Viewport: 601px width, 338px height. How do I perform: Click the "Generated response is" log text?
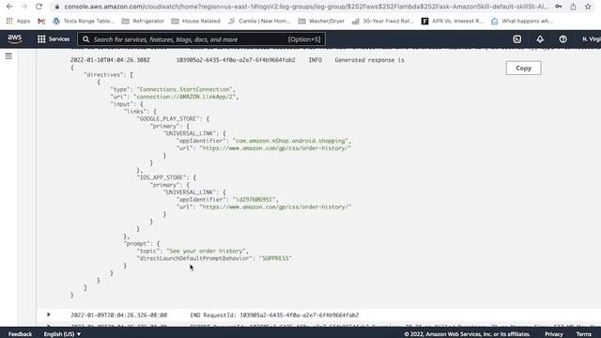pyautogui.click(x=369, y=60)
